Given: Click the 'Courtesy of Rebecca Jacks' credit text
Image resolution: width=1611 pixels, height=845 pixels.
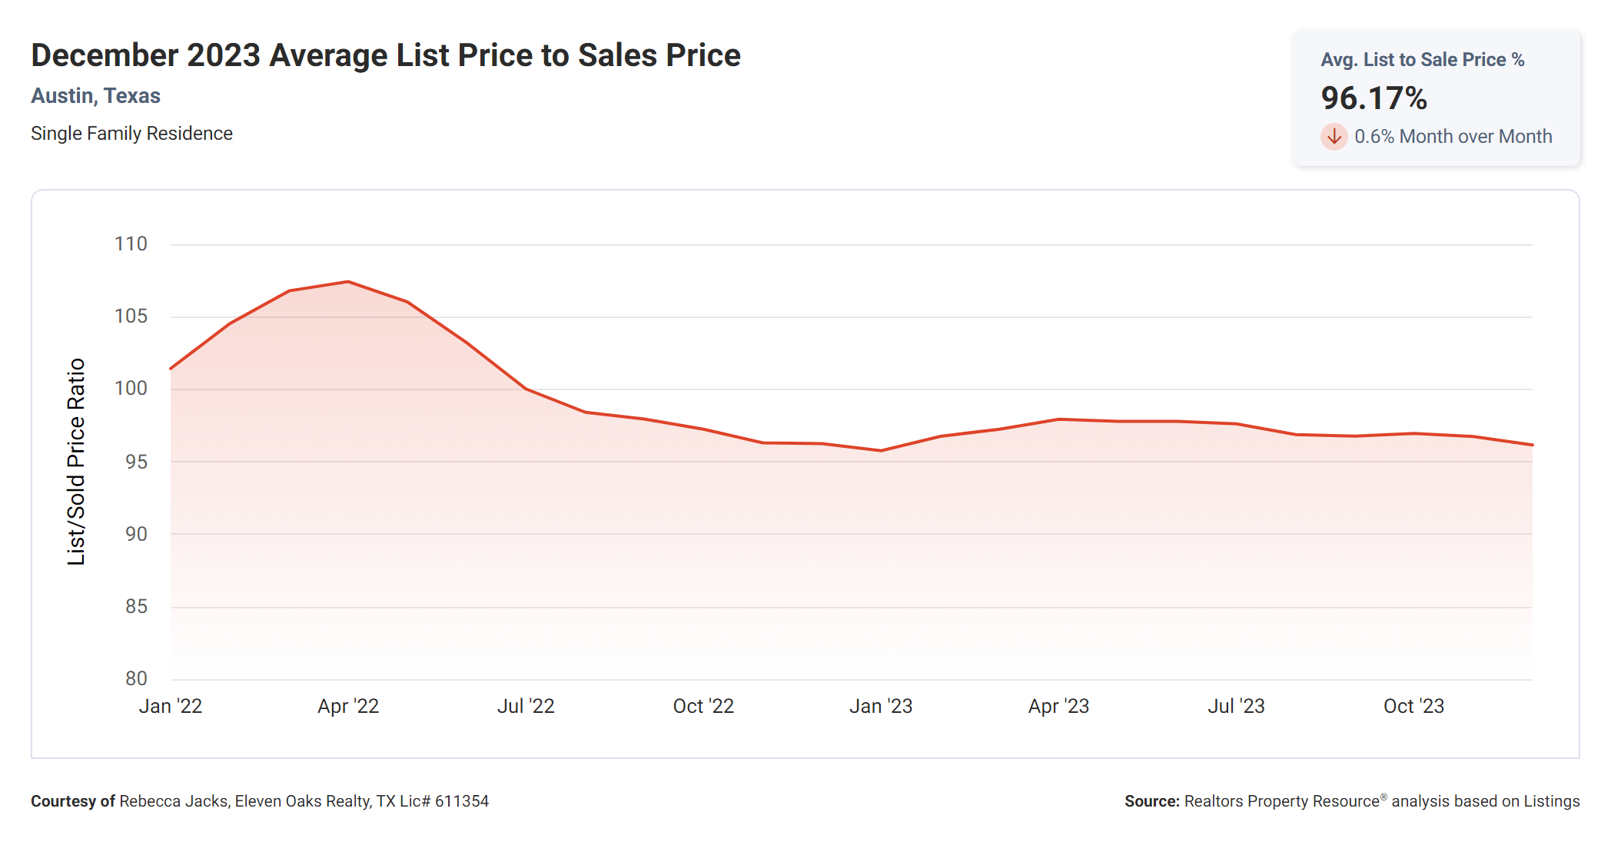Looking at the screenshot, I should click(259, 801).
